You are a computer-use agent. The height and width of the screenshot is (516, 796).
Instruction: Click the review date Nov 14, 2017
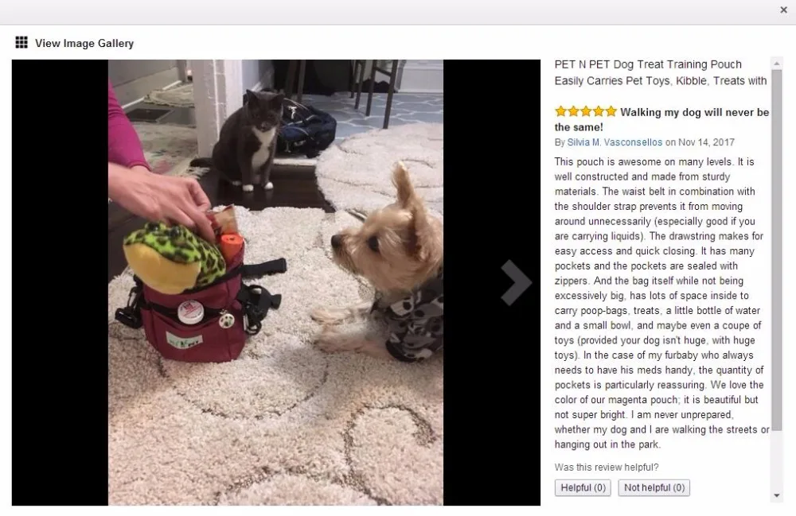click(706, 142)
